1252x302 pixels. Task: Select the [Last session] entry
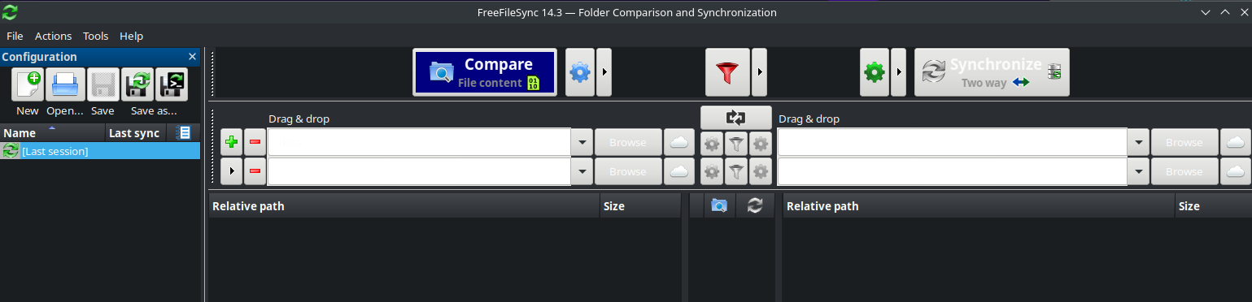(x=100, y=151)
